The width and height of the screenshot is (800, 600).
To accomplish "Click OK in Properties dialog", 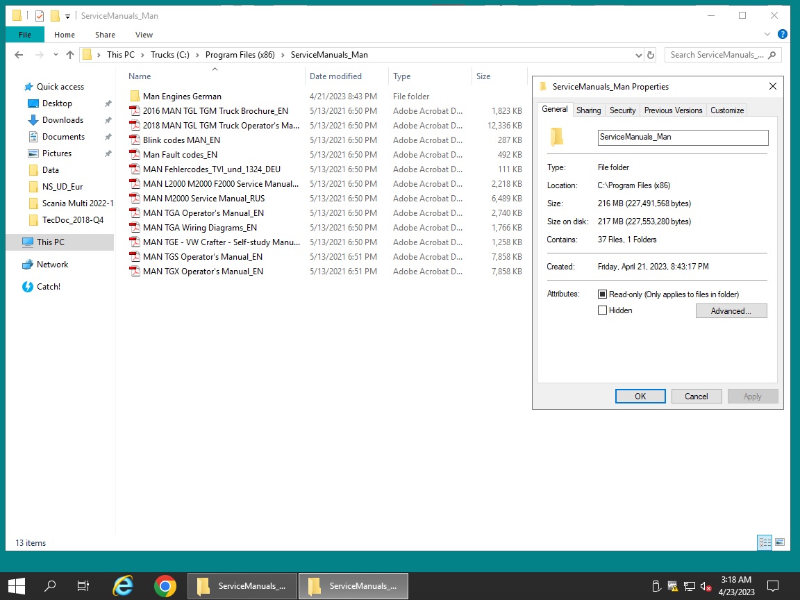I will coord(640,397).
